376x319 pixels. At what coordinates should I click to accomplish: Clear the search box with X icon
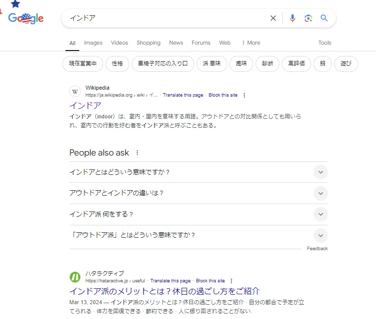(x=273, y=18)
